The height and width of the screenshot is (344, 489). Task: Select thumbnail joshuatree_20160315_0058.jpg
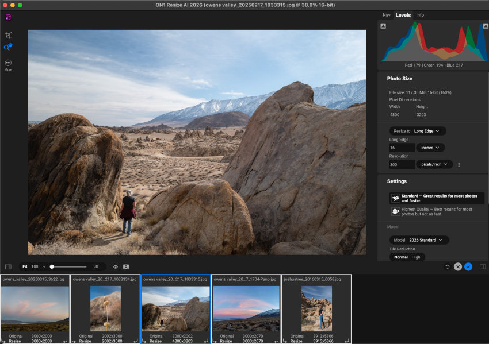(x=316, y=309)
